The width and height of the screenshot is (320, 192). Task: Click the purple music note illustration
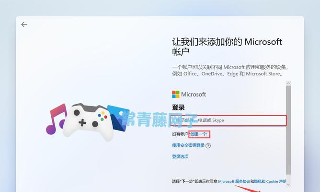pyautogui.click(x=56, y=119)
